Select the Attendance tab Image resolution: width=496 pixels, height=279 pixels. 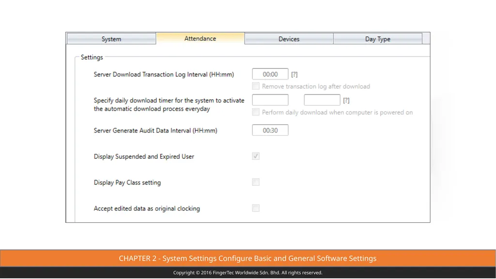[x=200, y=38]
